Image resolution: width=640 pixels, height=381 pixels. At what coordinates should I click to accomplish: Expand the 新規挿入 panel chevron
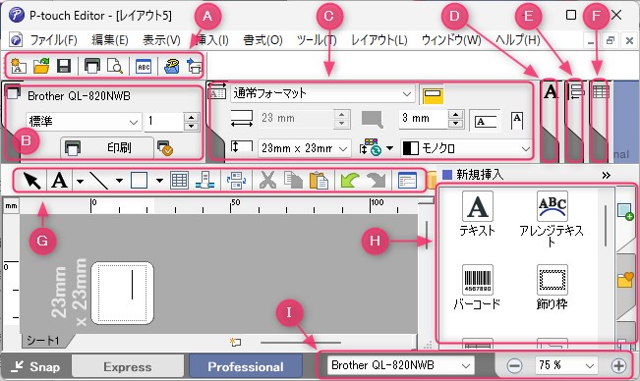[x=607, y=175]
